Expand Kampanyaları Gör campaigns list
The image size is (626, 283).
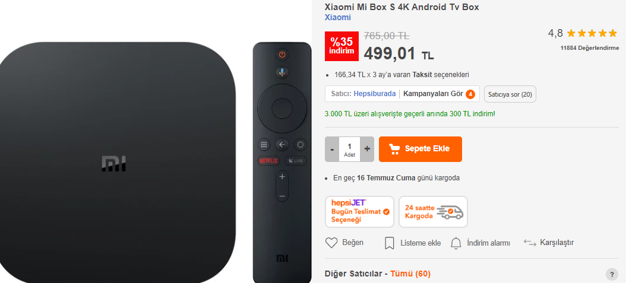click(433, 94)
